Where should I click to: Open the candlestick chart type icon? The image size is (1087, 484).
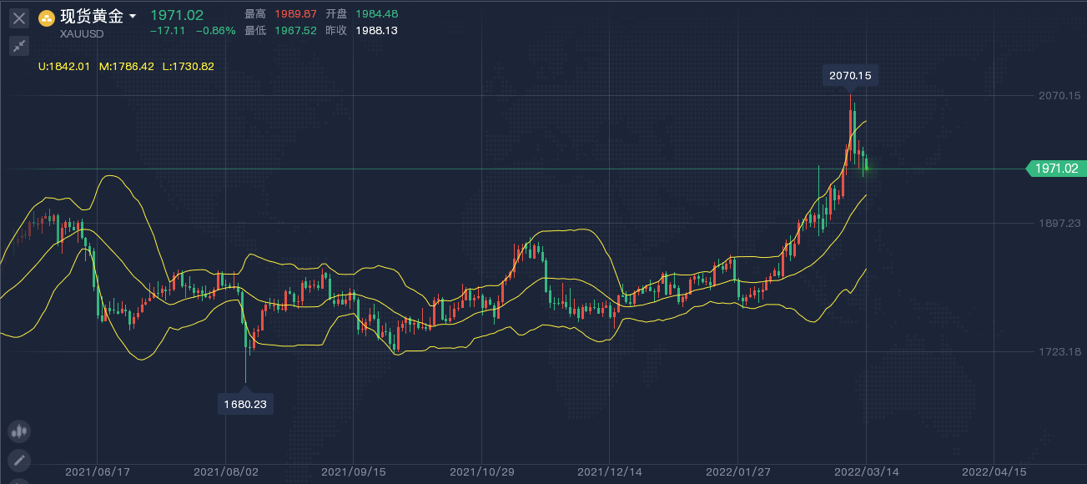18,431
